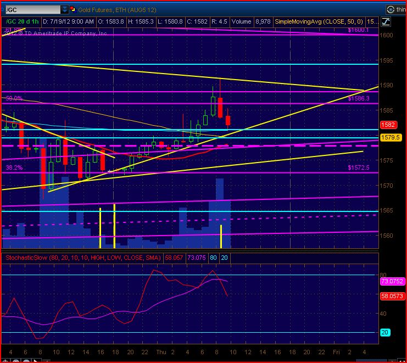Click the magenta '73.075' stochastic value in header
This screenshot has width=407, height=363.
[197, 258]
